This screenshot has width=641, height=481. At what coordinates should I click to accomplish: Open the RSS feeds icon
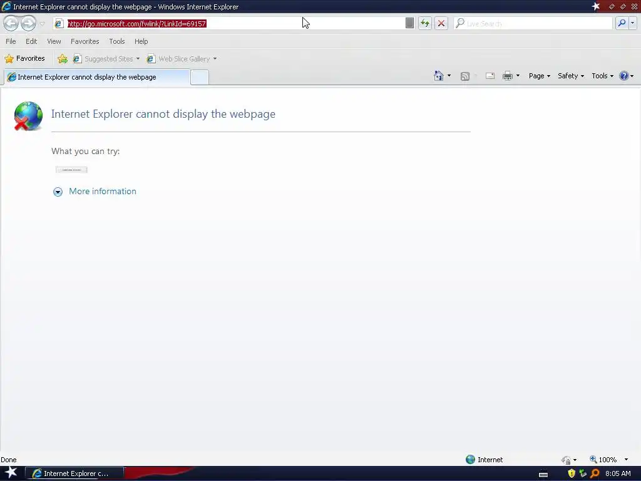(465, 76)
